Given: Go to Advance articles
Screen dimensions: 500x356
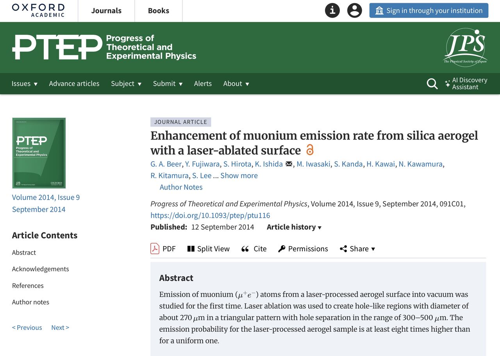Looking at the screenshot, I should point(74,84).
